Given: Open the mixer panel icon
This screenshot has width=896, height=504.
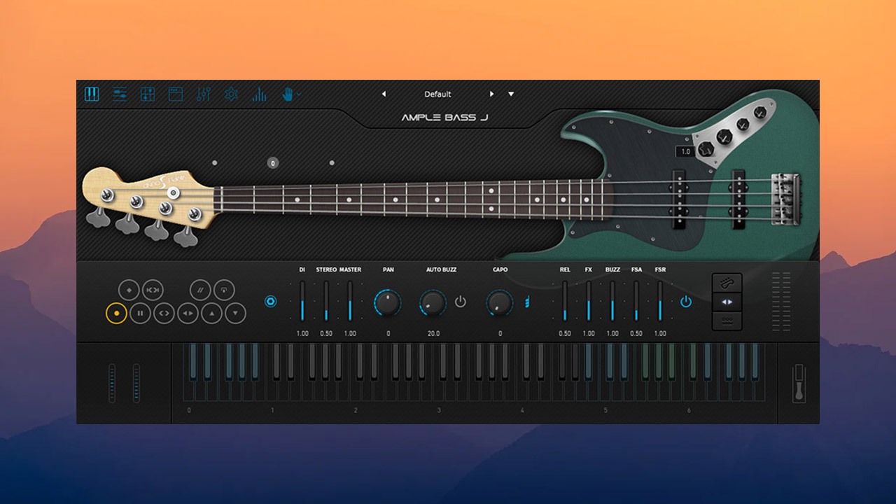Looking at the screenshot, I should (203, 94).
